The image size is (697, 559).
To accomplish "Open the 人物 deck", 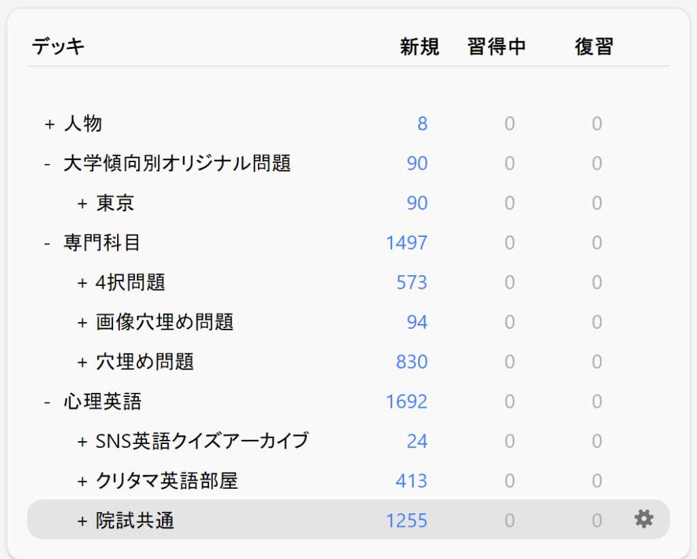I will pos(83,124).
